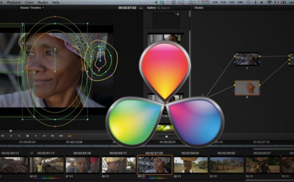Click the top magenta point of the large oval
The width and height of the screenshot is (294, 182).
click(x=55, y=17)
